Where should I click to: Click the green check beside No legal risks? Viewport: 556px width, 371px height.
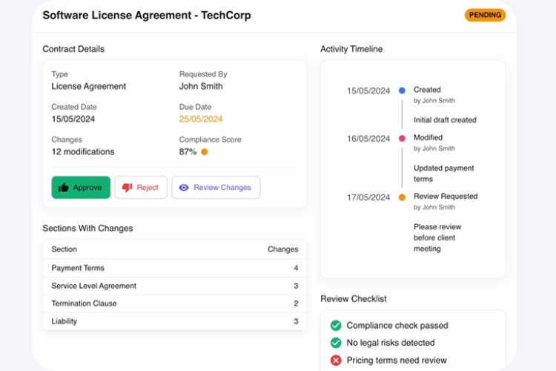(x=336, y=343)
